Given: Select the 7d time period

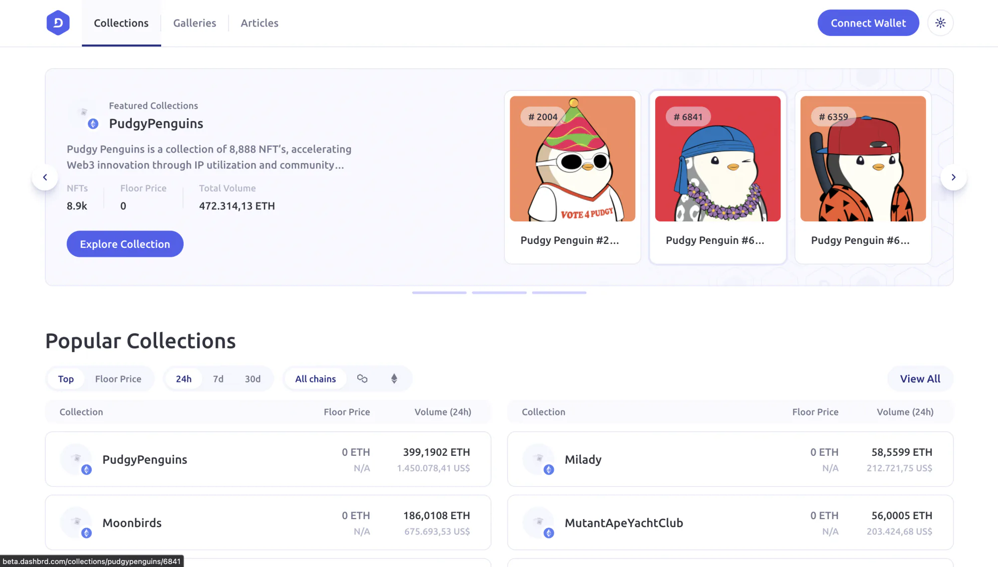Looking at the screenshot, I should 218,379.
